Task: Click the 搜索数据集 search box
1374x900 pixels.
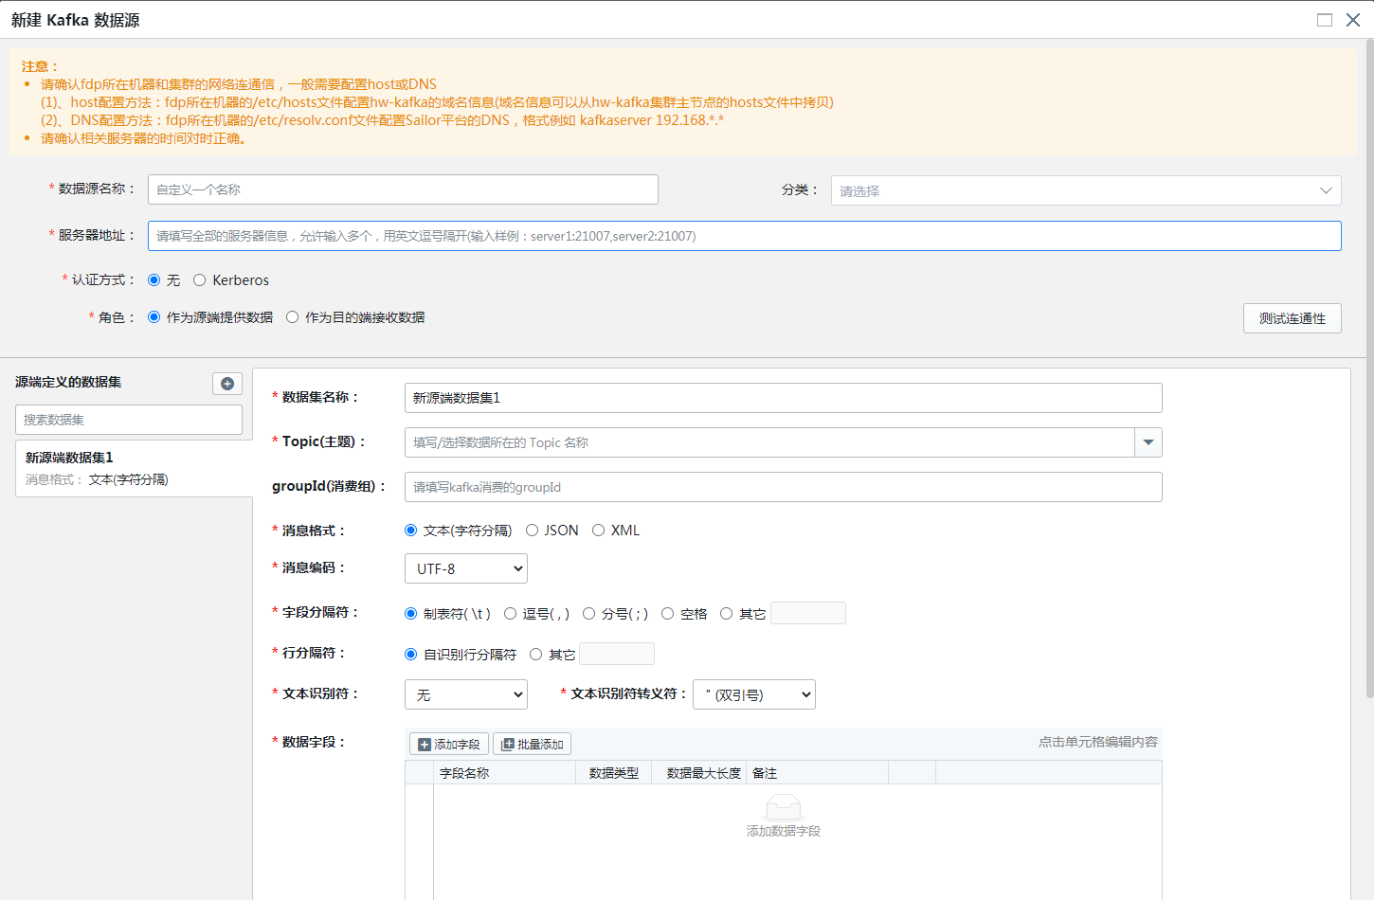Action: [129, 420]
